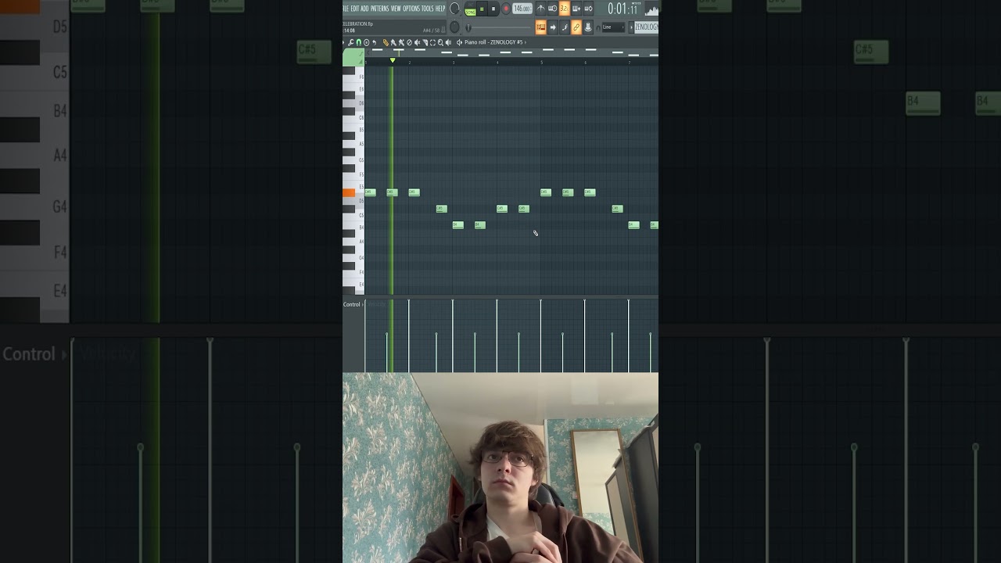Toggle the piano roll snap magnet
Screen dimensions: 1001x563
[359, 42]
